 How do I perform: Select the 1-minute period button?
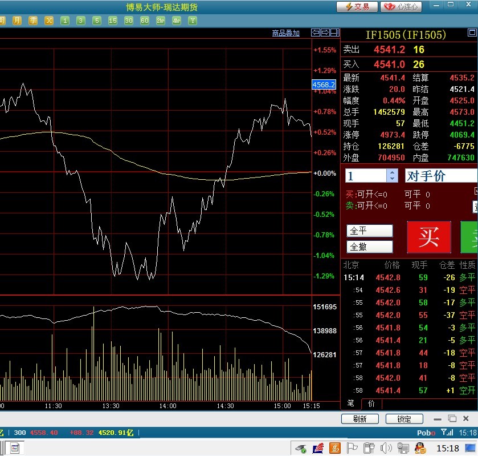click(x=65, y=21)
